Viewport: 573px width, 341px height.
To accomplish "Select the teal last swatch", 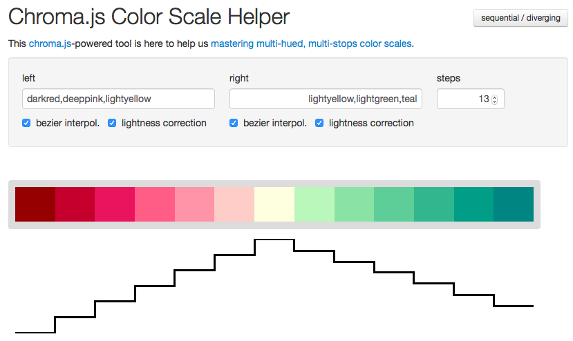I will point(514,204).
